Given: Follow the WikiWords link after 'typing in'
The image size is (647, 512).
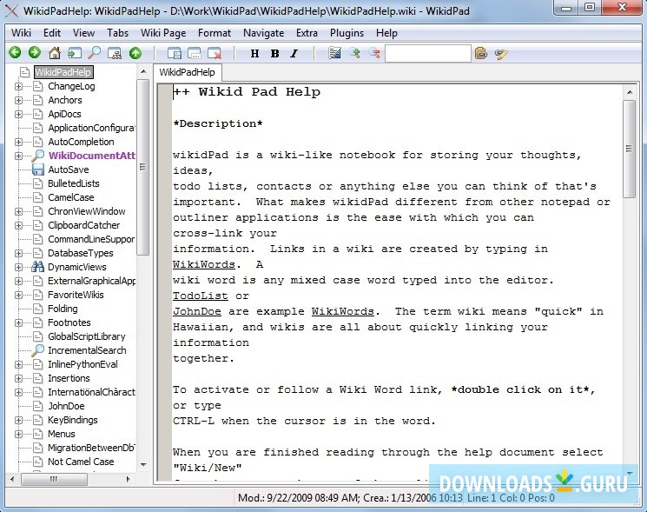Looking at the screenshot, I should [204, 264].
